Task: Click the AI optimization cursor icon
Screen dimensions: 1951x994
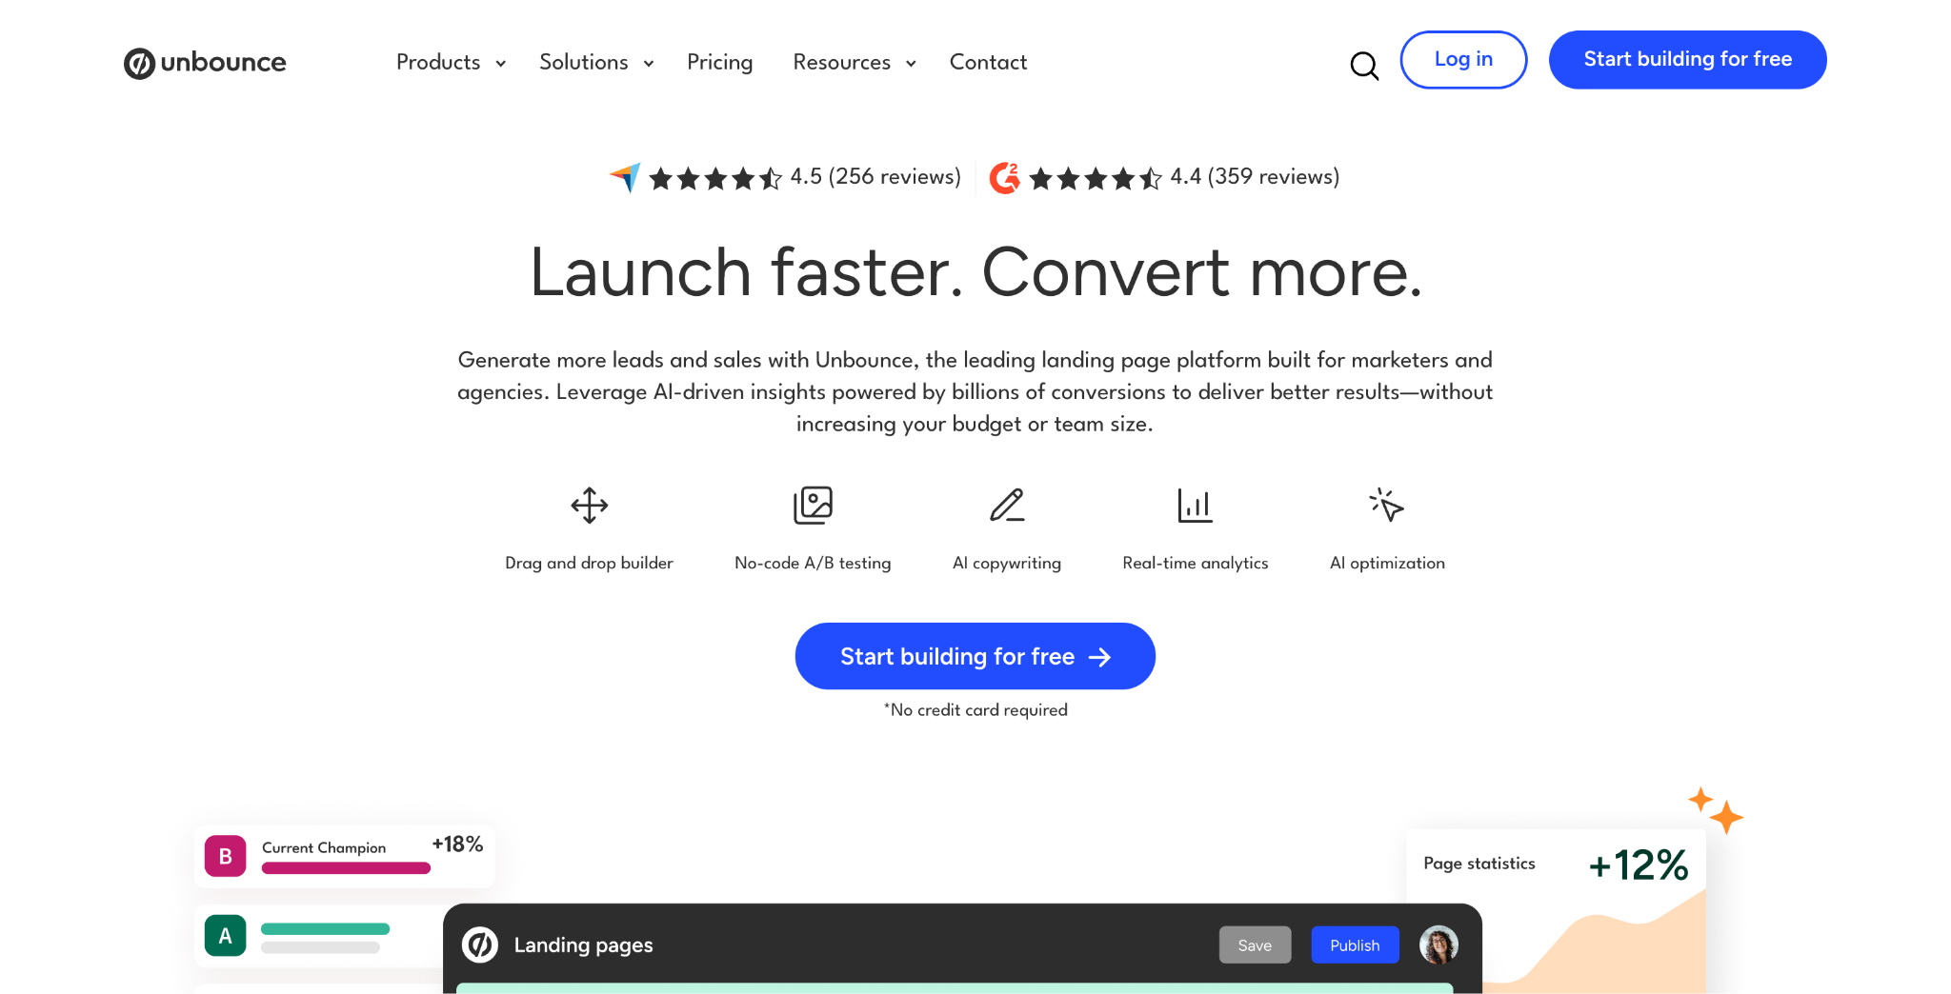Action: (x=1387, y=506)
